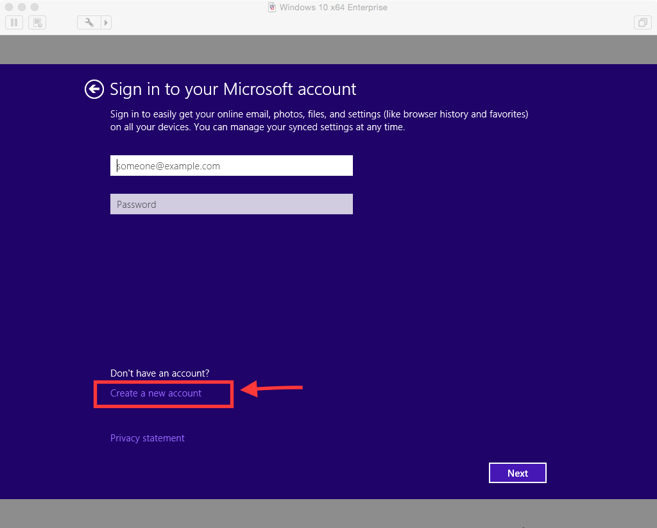The image size is (657, 528).
Task: Focus the Password field
Action: click(231, 204)
